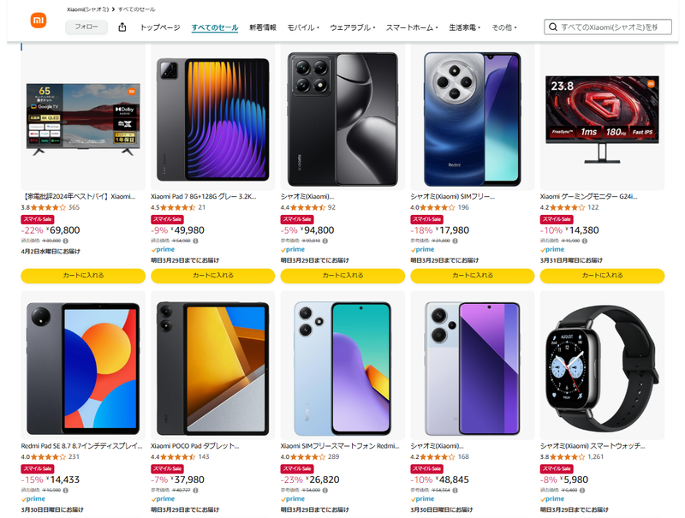Click the フォロー button
Viewport: 685px width, 518px height.
pyautogui.click(x=86, y=27)
